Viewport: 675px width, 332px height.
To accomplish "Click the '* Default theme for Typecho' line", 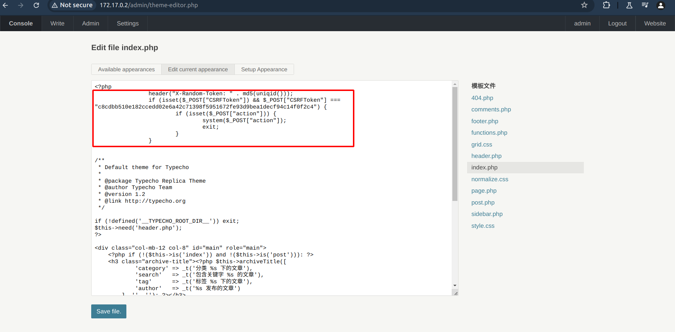I will tap(143, 168).
